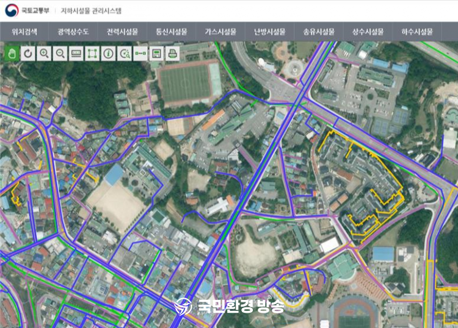458x328 pixels.
Task: Select the line segment measure tool
Action: (140, 54)
